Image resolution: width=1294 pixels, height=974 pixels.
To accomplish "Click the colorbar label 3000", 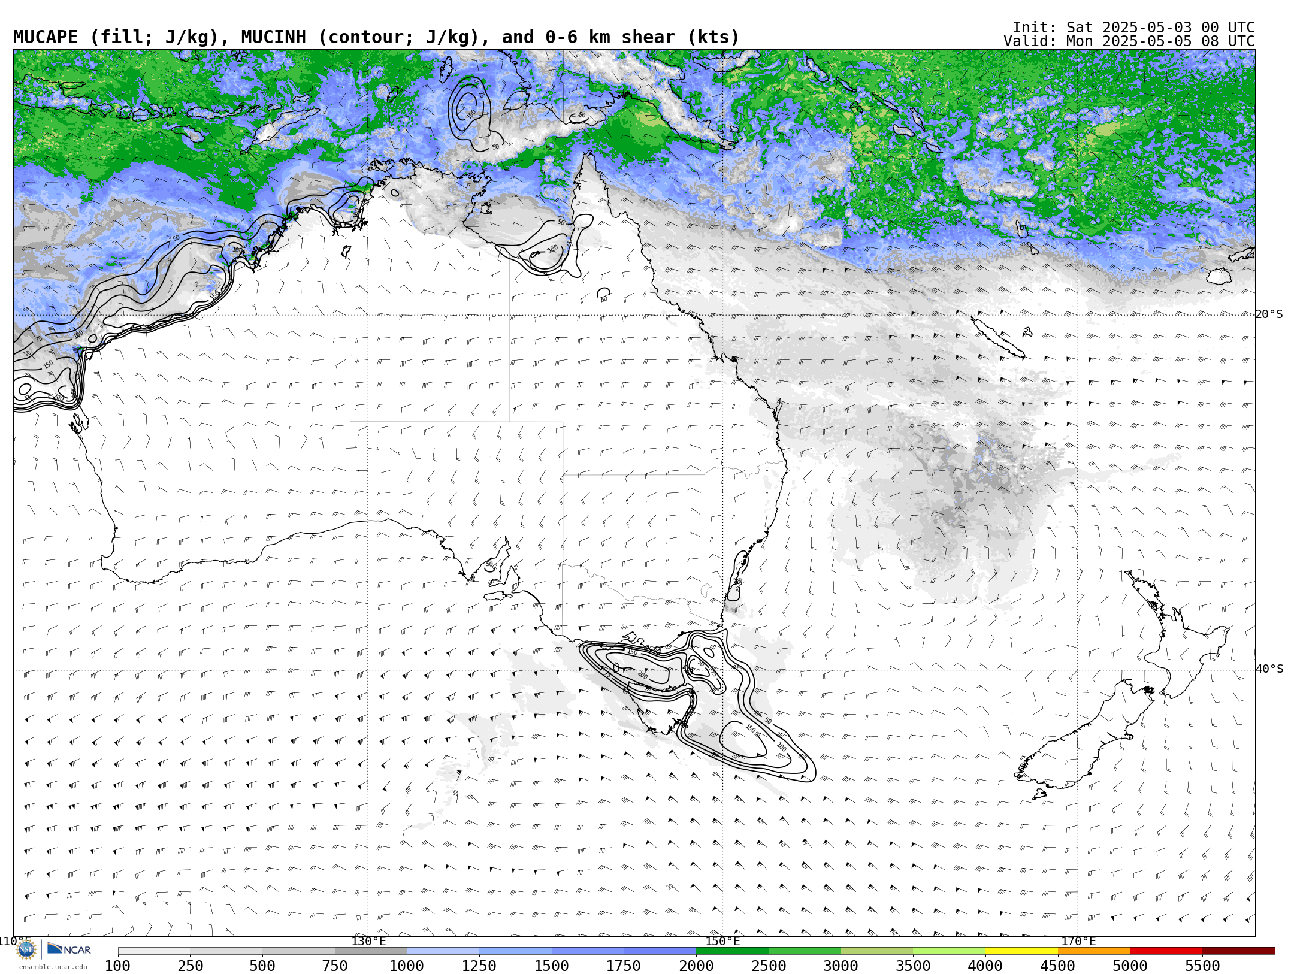I will pos(841,966).
